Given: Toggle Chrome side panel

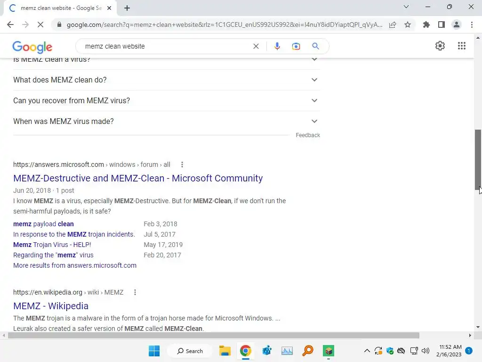Looking at the screenshot, I should click(442, 25).
